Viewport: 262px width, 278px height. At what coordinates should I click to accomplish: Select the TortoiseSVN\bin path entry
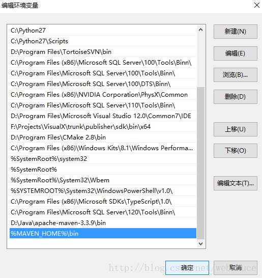(102, 52)
